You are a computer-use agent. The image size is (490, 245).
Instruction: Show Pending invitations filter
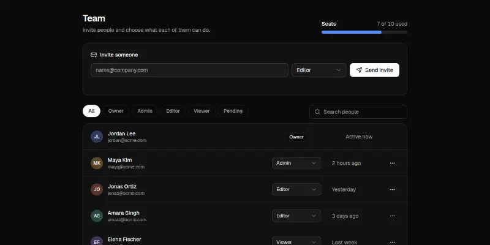pos(233,111)
